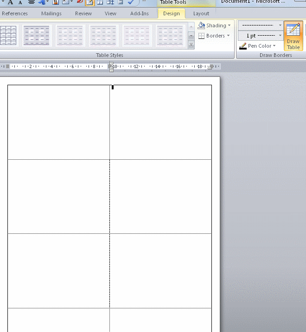Click the paint bucket Shading icon
Viewport: 306px width, 332px height.
(201, 25)
